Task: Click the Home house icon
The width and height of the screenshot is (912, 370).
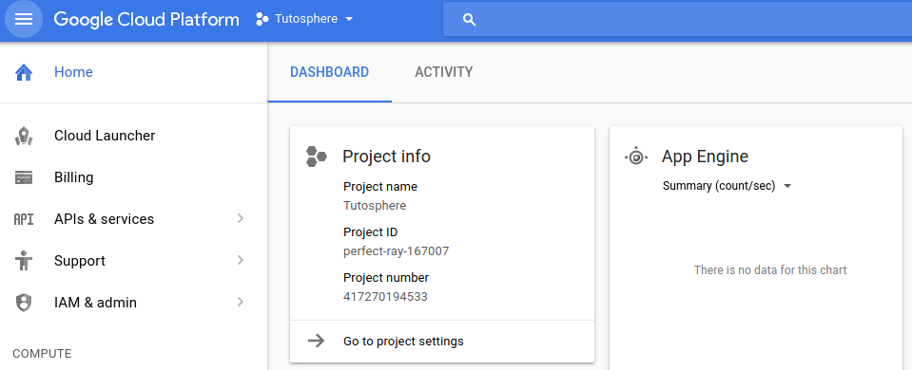Action: click(x=24, y=72)
